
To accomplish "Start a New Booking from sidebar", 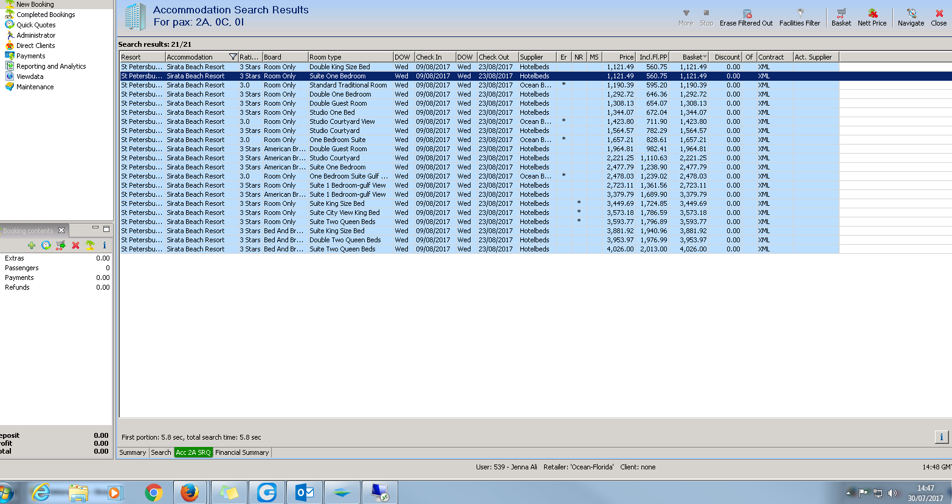I will 35,4.
